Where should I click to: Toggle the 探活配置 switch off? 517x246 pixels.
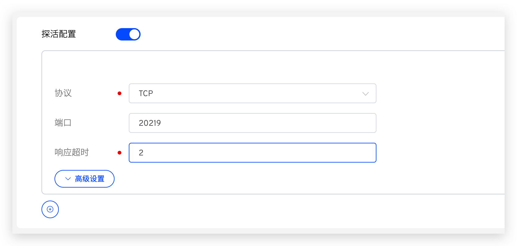[128, 34]
